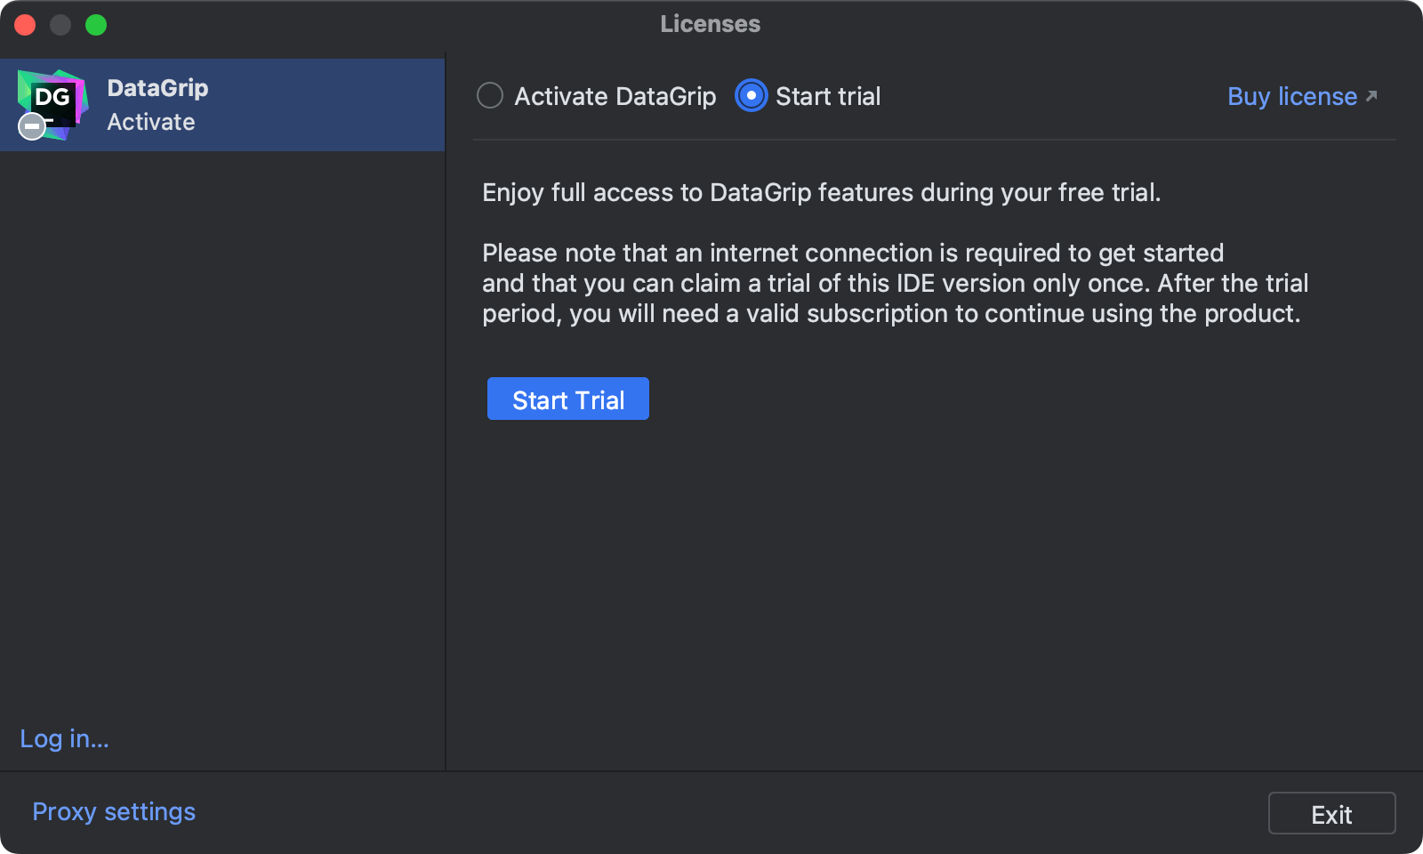Click the 'Start trial' label text

[x=827, y=95]
